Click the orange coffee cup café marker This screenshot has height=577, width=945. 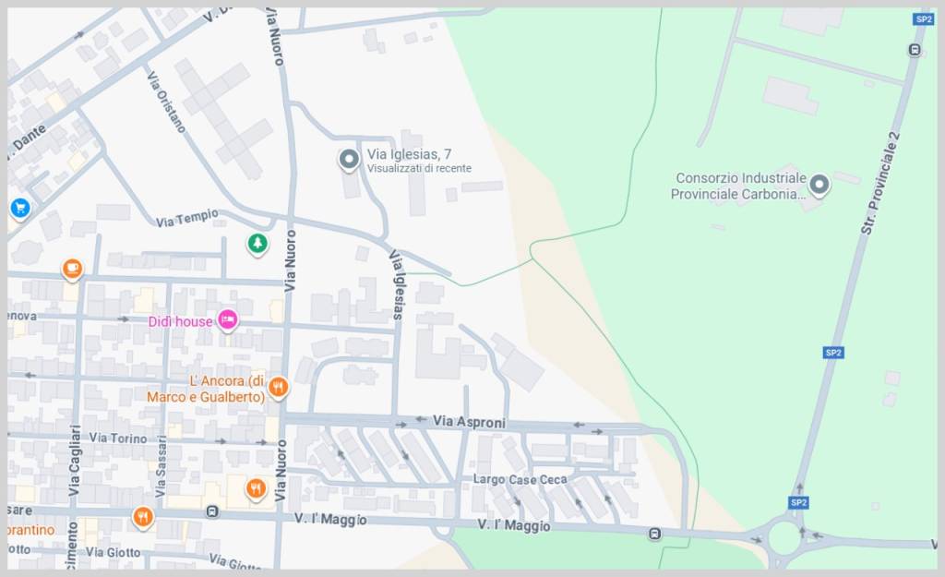tap(72, 269)
